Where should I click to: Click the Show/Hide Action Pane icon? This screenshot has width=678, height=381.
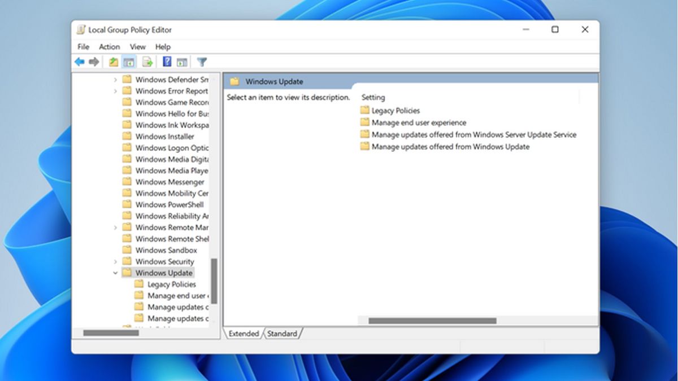coord(181,62)
